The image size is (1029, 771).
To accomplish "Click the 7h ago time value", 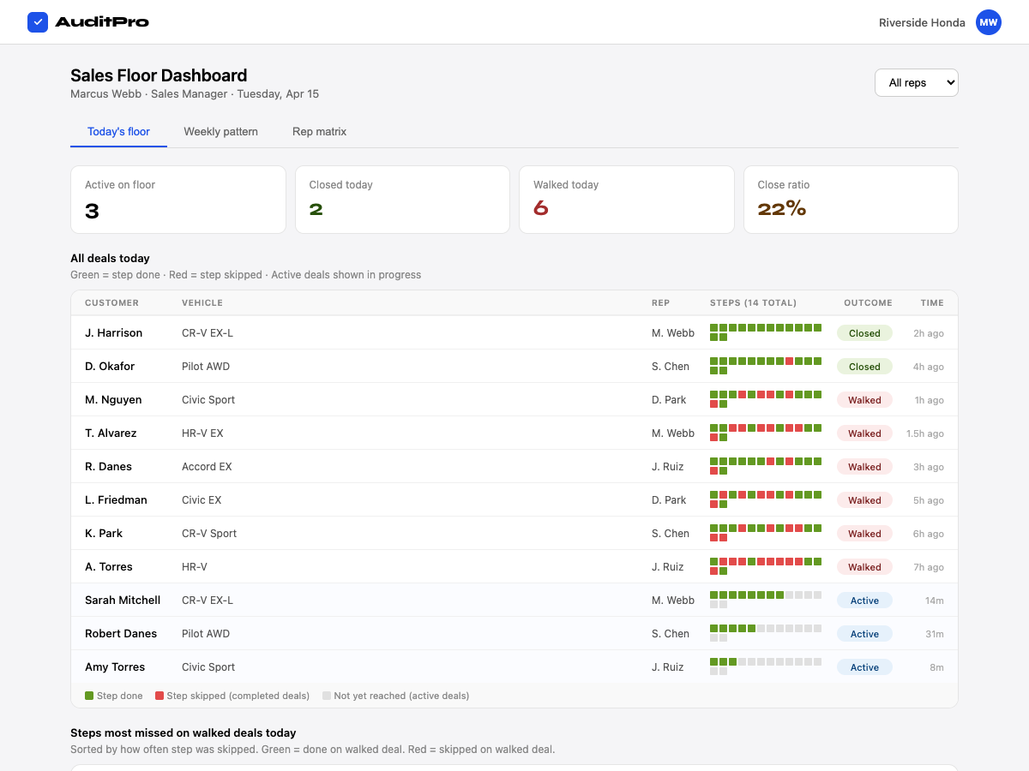I will [x=929, y=567].
